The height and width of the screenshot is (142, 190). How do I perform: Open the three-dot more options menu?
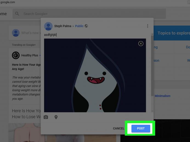[x=148, y=26]
